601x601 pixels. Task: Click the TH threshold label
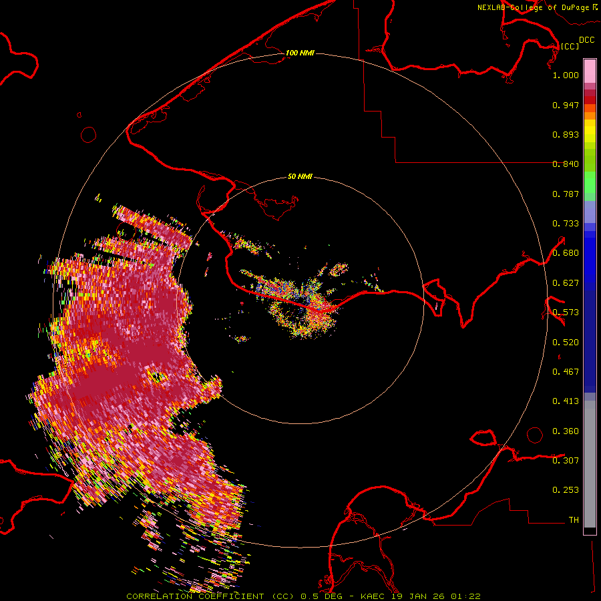[x=574, y=520]
